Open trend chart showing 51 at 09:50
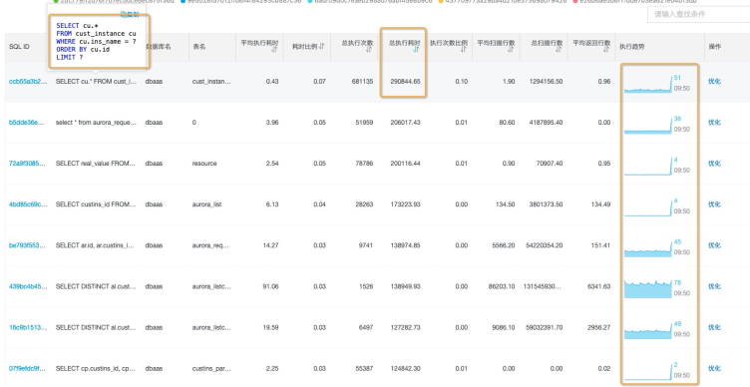This screenshot has width=750, height=387. click(648, 84)
